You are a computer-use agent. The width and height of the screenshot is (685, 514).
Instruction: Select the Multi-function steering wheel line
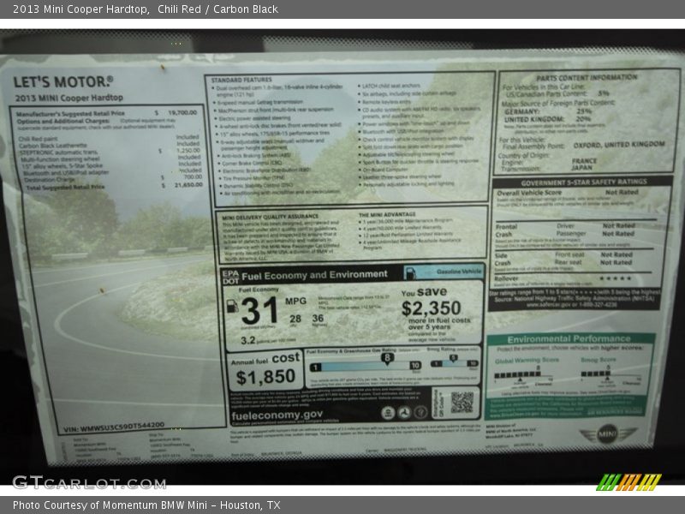59,159
